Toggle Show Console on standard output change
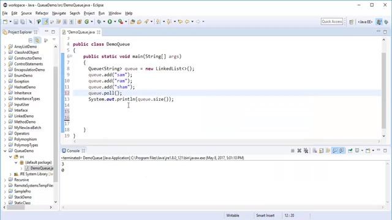The height and width of the screenshot is (220, 392). [x=335, y=151]
